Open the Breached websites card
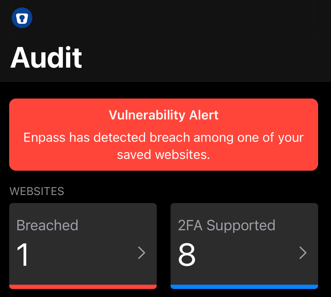This screenshot has height=297, width=331. [x=83, y=246]
